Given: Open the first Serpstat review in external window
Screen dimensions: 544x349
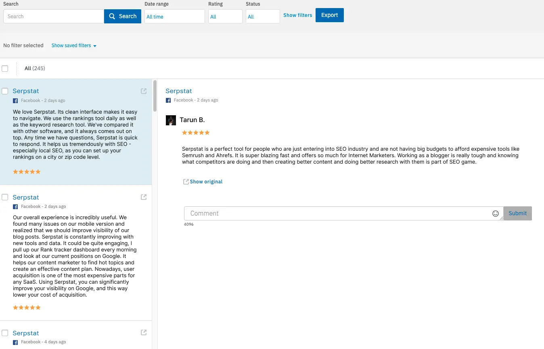Looking at the screenshot, I should click(x=144, y=91).
